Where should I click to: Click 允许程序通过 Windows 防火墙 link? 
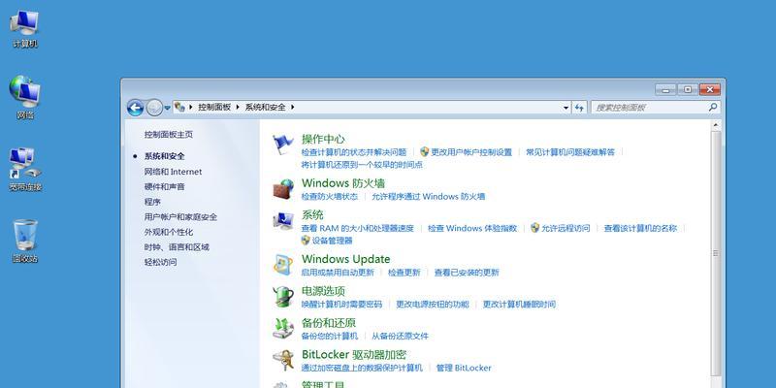click(x=428, y=197)
